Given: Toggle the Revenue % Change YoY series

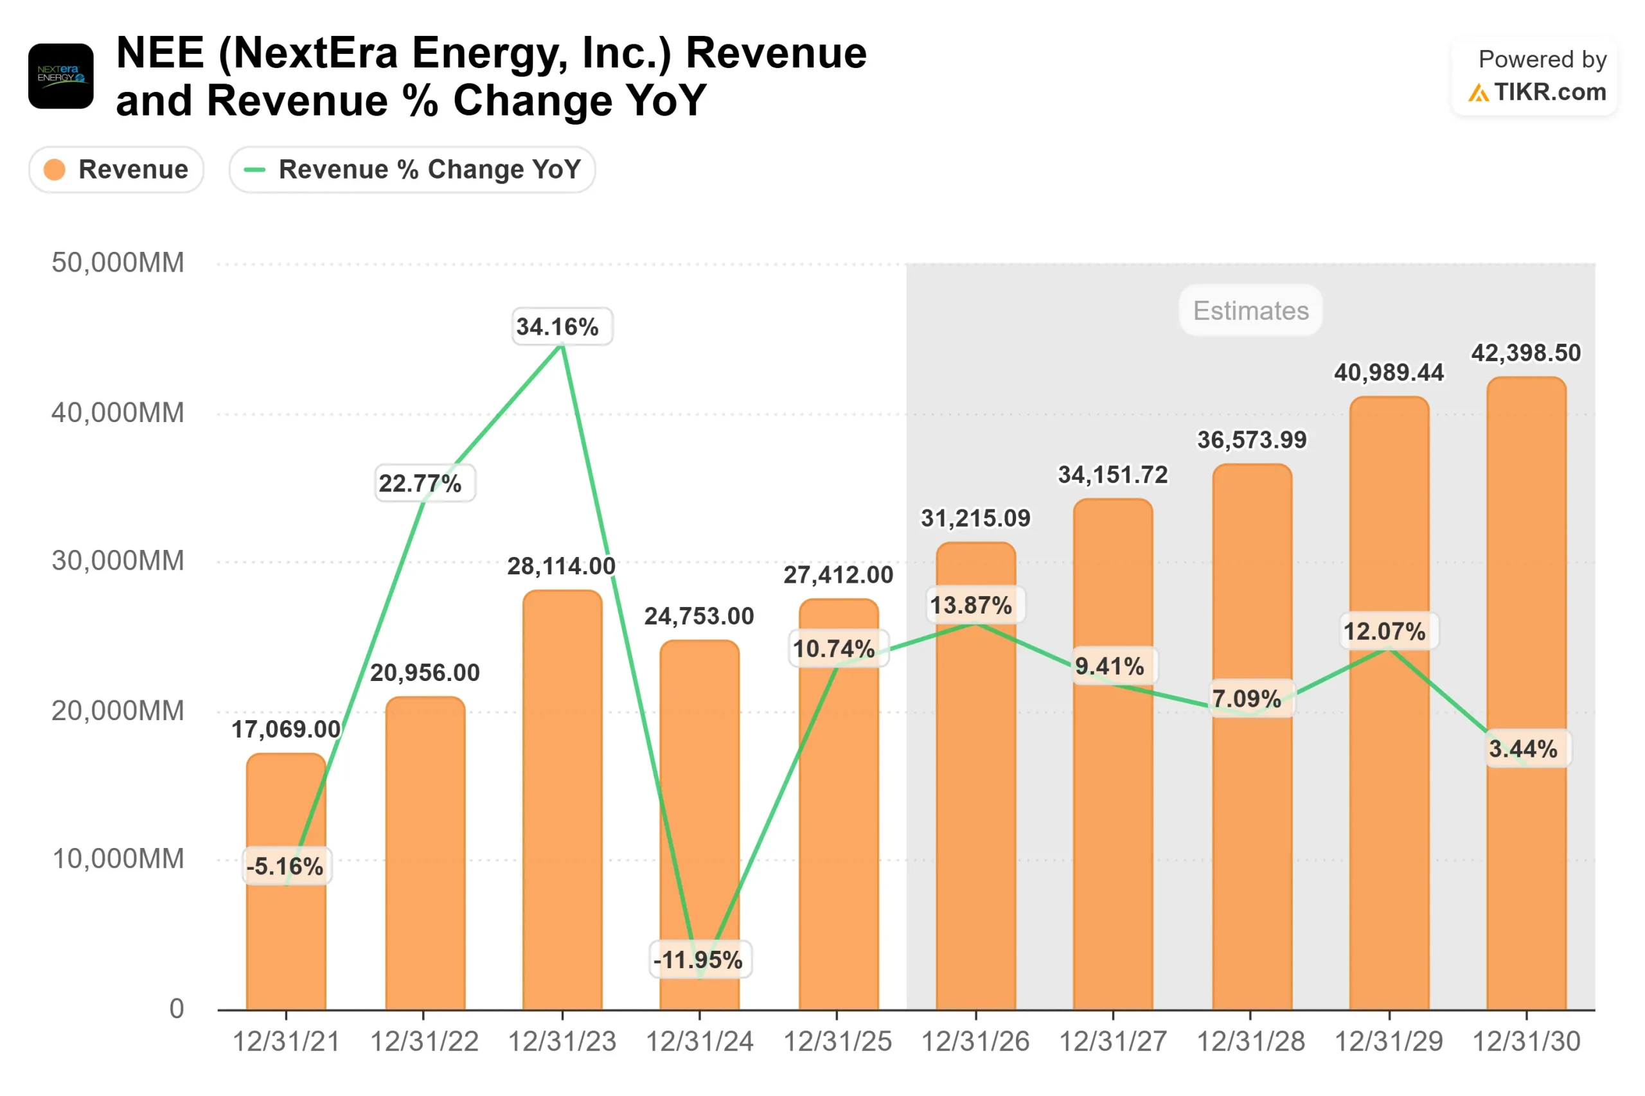Looking at the screenshot, I should pos(412,169).
